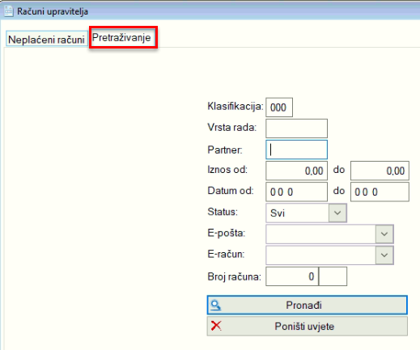Click the Pronađi search button

tap(308, 305)
